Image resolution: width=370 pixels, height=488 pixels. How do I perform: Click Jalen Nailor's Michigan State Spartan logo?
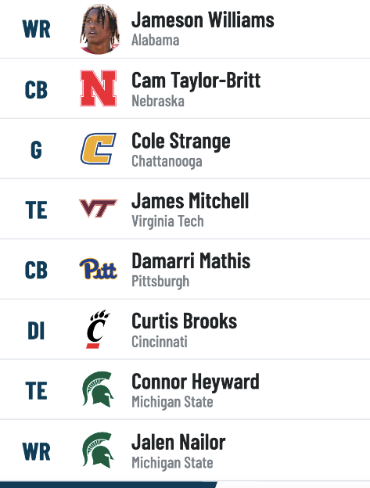click(98, 450)
